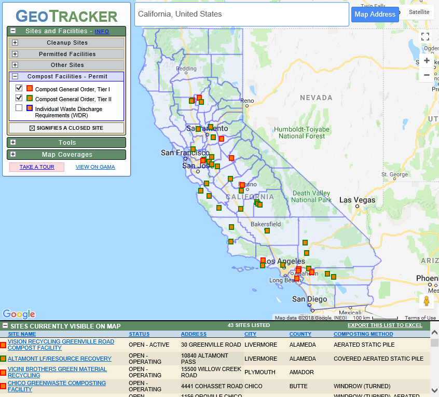Click the Google logo on map
Image resolution: width=439 pixels, height=397 pixels.
(x=19, y=314)
